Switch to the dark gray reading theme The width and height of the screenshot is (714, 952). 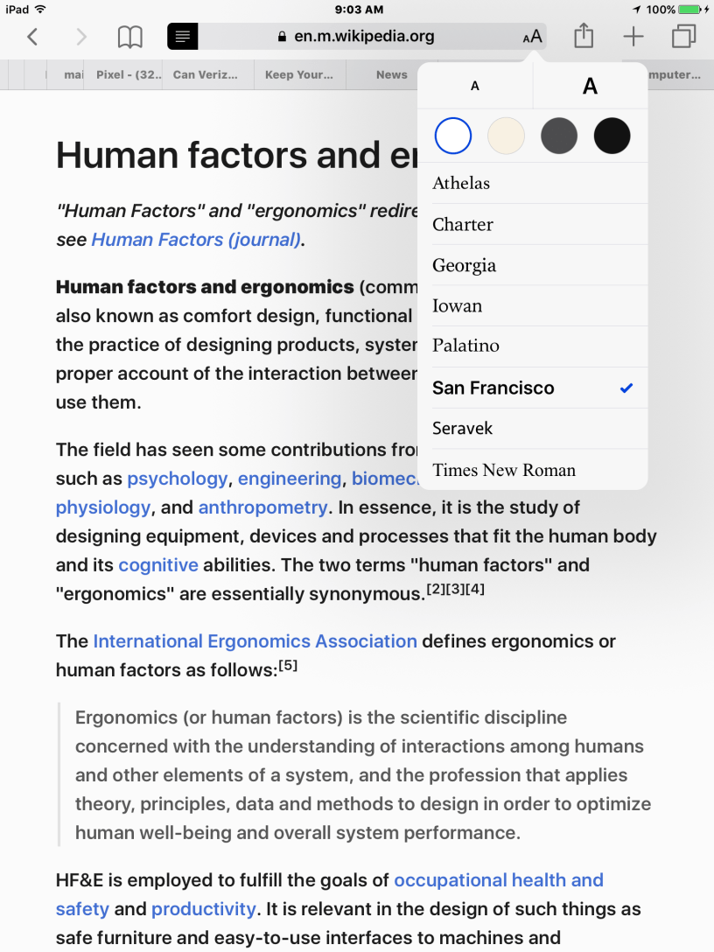559,136
